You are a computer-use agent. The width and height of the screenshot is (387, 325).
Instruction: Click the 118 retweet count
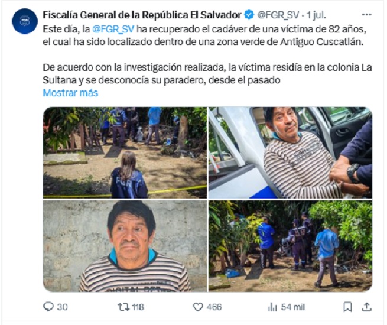[x=138, y=307]
